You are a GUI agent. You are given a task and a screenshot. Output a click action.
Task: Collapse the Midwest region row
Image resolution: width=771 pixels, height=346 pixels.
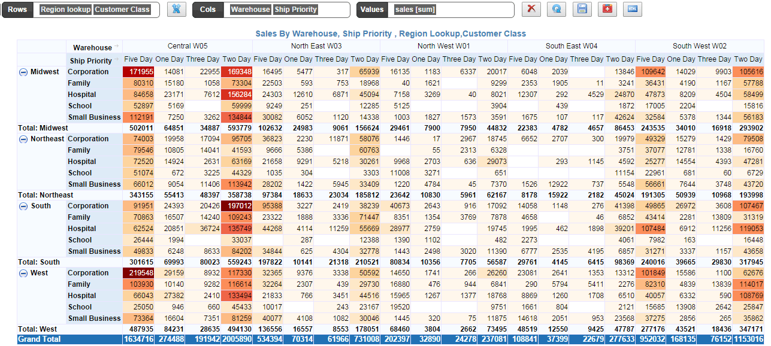pos(23,71)
